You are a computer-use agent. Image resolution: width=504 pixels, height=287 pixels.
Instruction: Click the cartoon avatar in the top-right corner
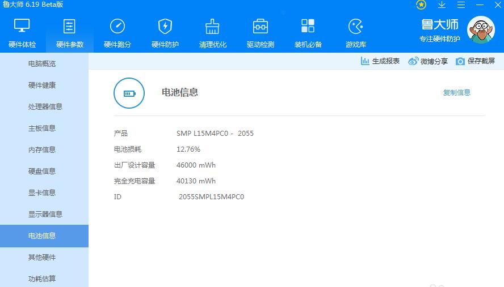(480, 30)
